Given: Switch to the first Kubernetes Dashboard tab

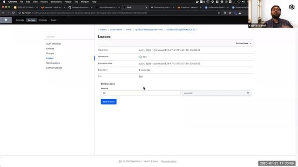Looking at the screenshot, I should pyautogui.click(x=216, y=7).
